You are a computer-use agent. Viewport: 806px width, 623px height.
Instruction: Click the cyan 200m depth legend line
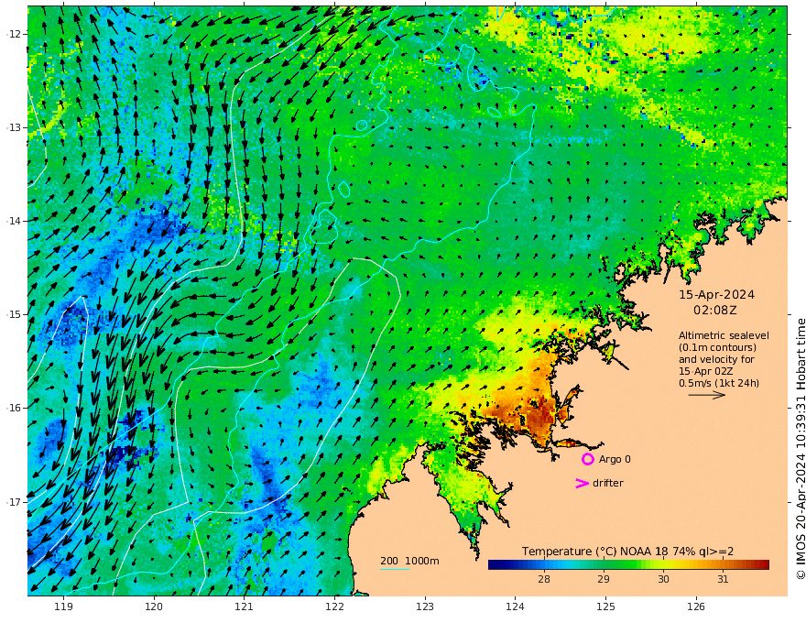click(395, 569)
